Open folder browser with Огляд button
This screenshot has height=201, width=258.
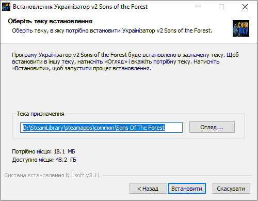212,127
